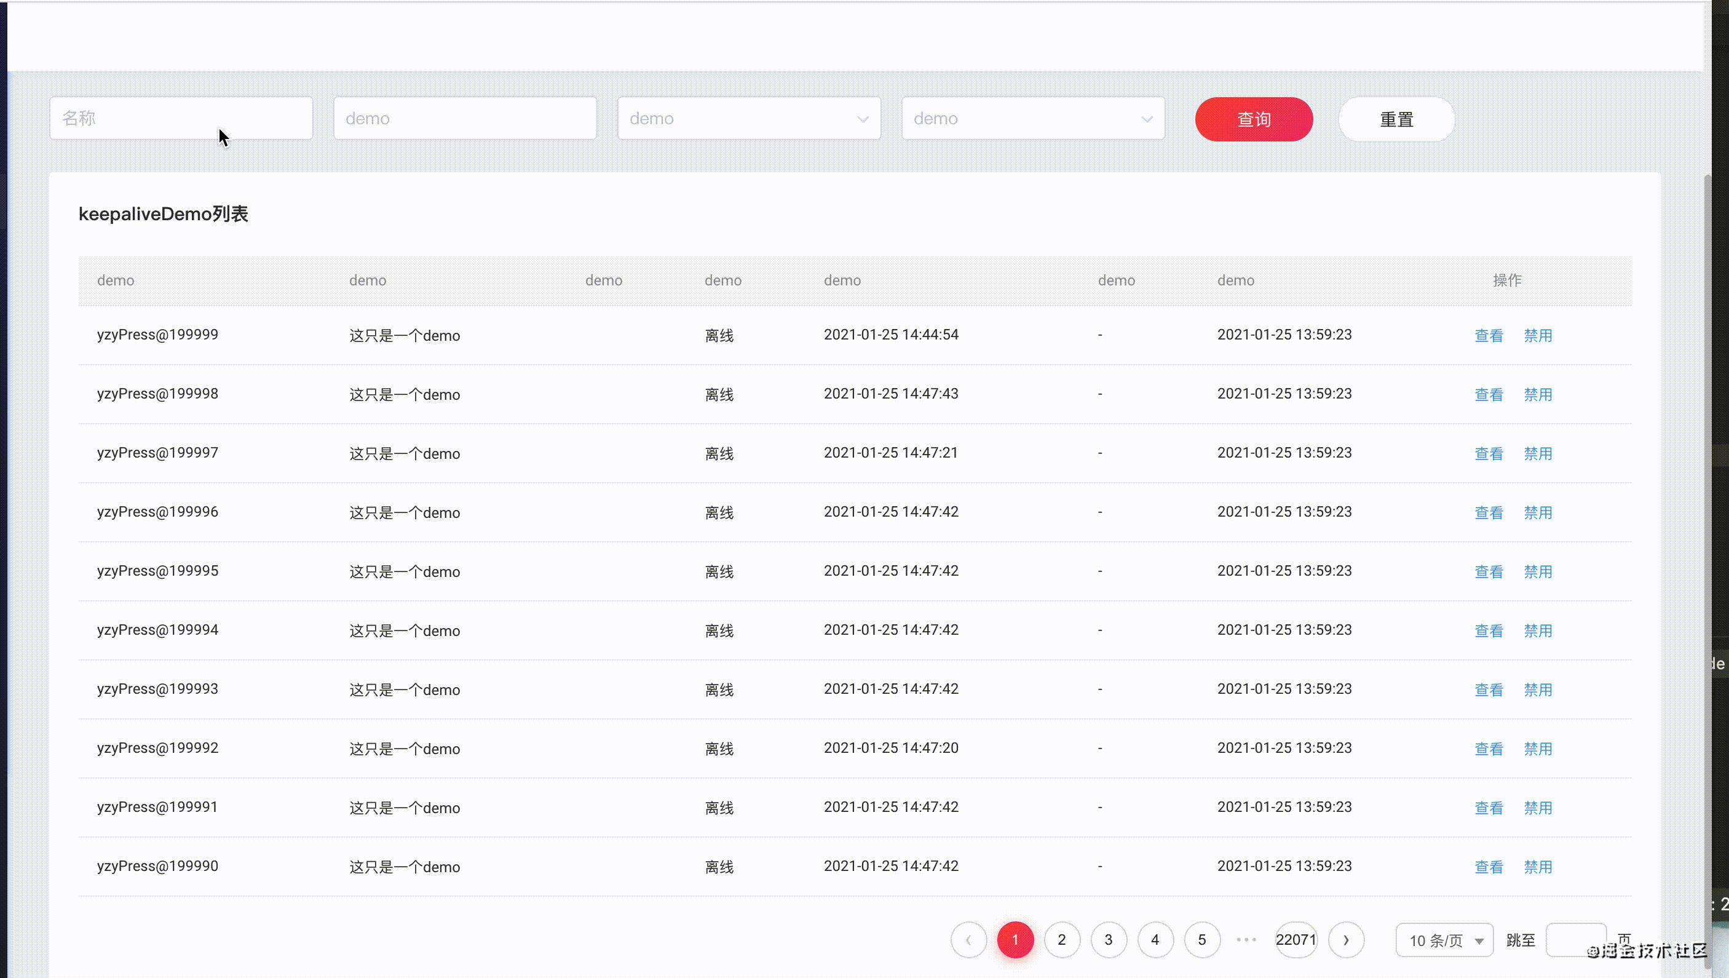Click the yzyPress@199999 name cell
Image resolution: width=1729 pixels, height=978 pixels.
(x=158, y=335)
